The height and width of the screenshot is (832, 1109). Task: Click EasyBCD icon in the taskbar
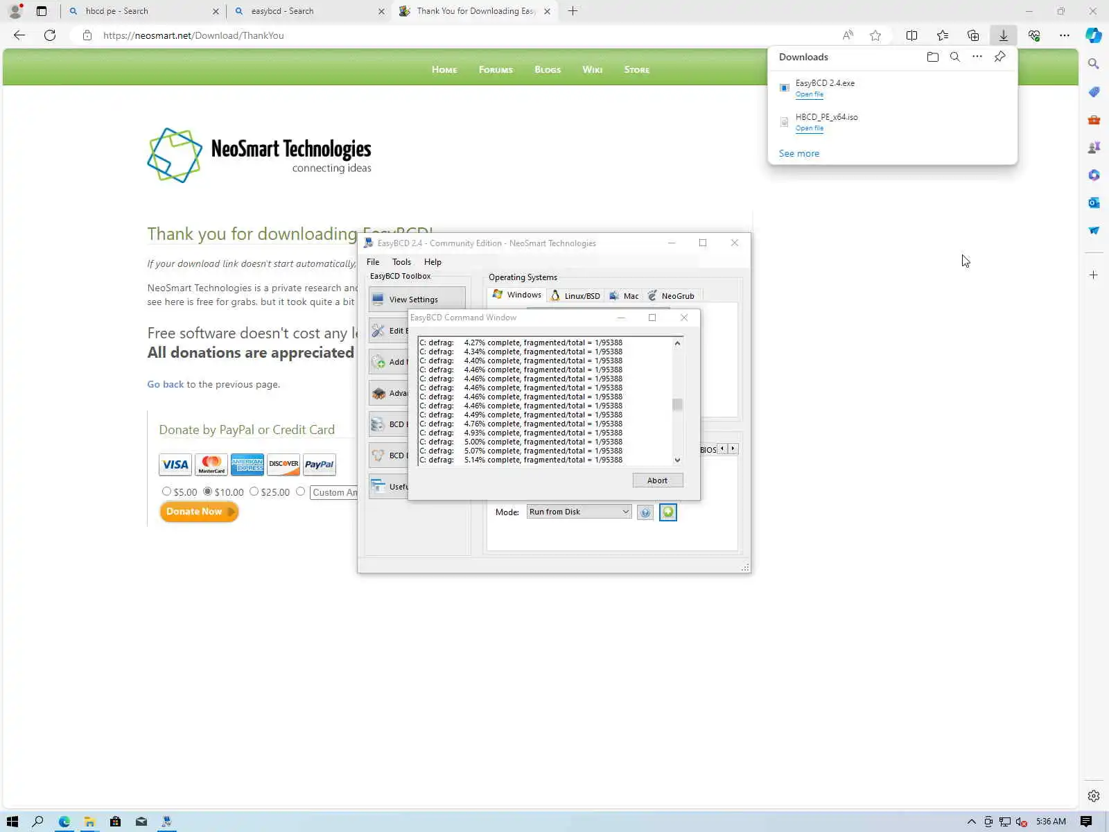[167, 822]
